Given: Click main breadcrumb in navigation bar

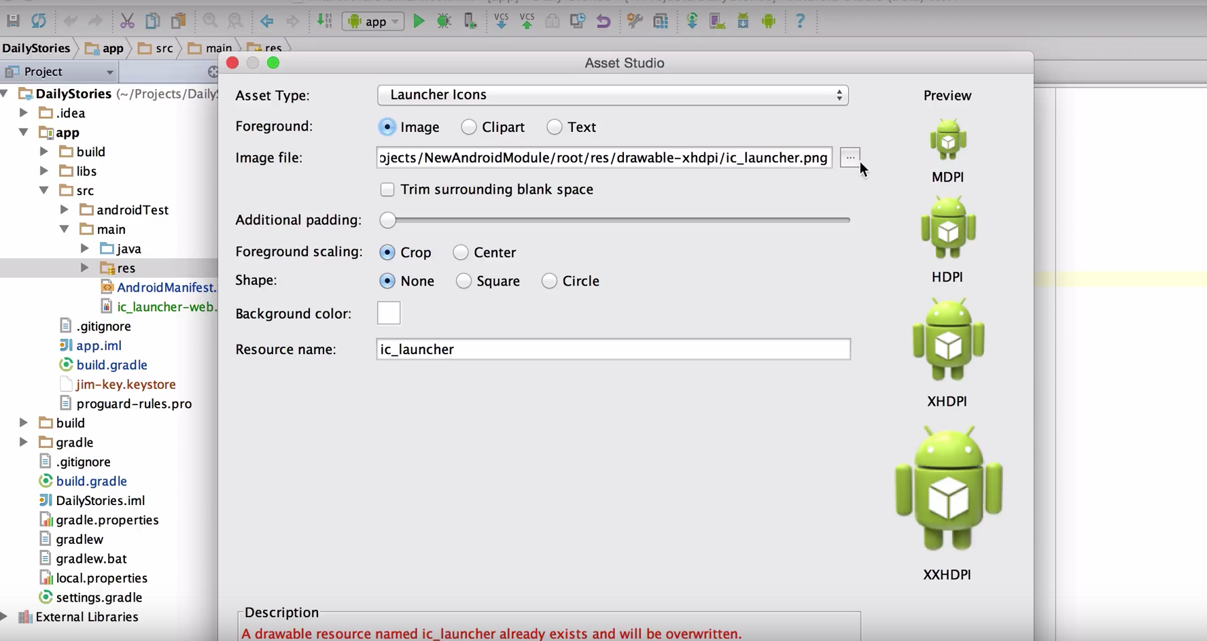Looking at the screenshot, I should point(210,48).
